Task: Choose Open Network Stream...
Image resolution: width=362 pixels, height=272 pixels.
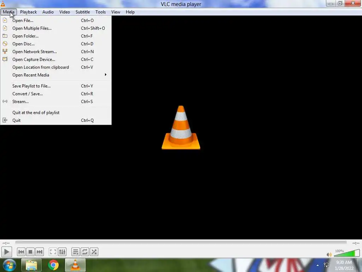Action: coord(56,52)
